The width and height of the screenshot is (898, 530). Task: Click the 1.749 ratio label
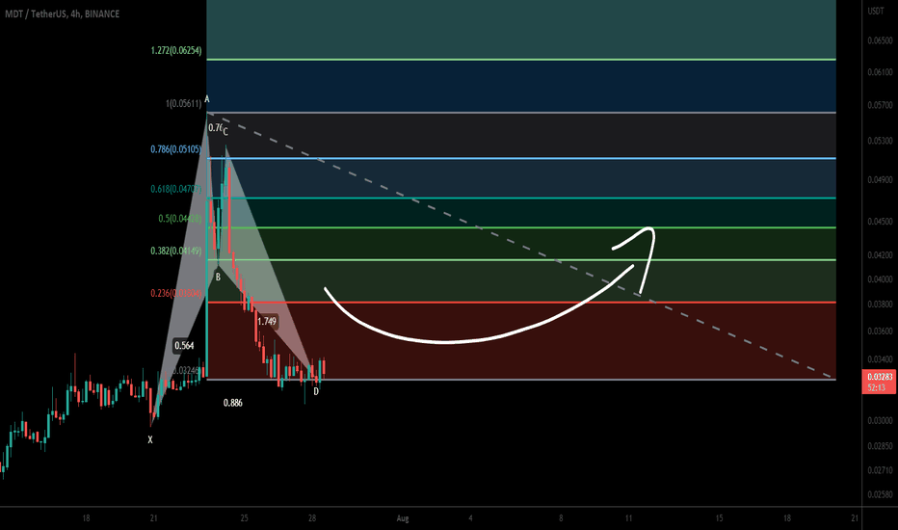267,322
